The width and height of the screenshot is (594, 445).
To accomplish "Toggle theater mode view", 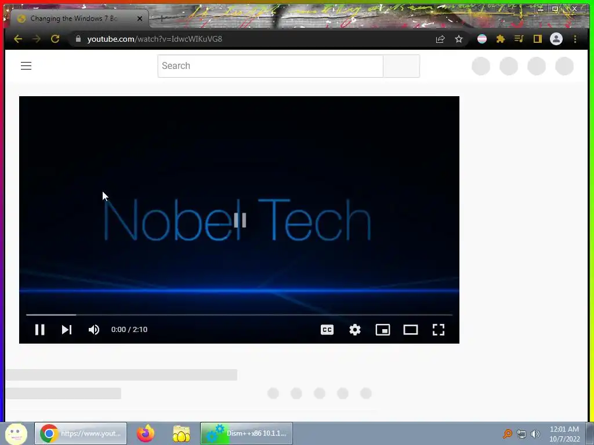I will coord(411,330).
